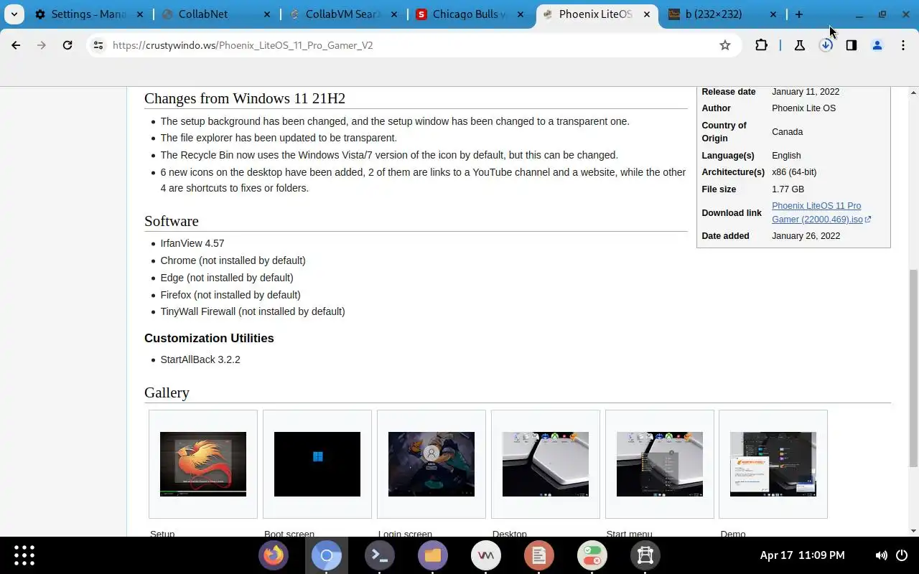
Task: Open the Setup gallery thumbnail
Action: click(203, 464)
